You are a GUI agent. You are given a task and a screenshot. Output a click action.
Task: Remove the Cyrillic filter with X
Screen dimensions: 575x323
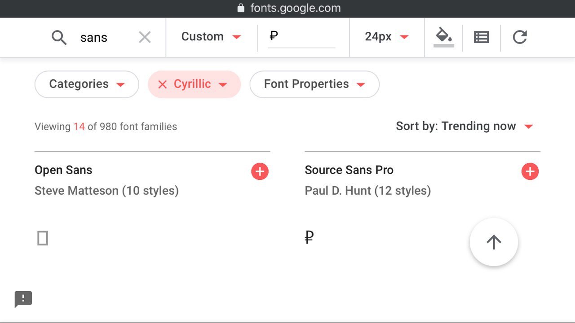163,84
